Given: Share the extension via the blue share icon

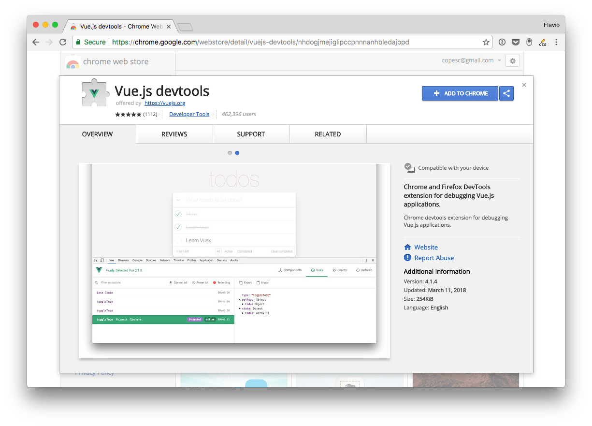Looking at the screenshot, I should point(506,93).
